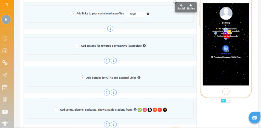Viewport: 261px width, 128px height.
Task: Choose the red YouTube Music play icon
Action: tap(160, 110)
